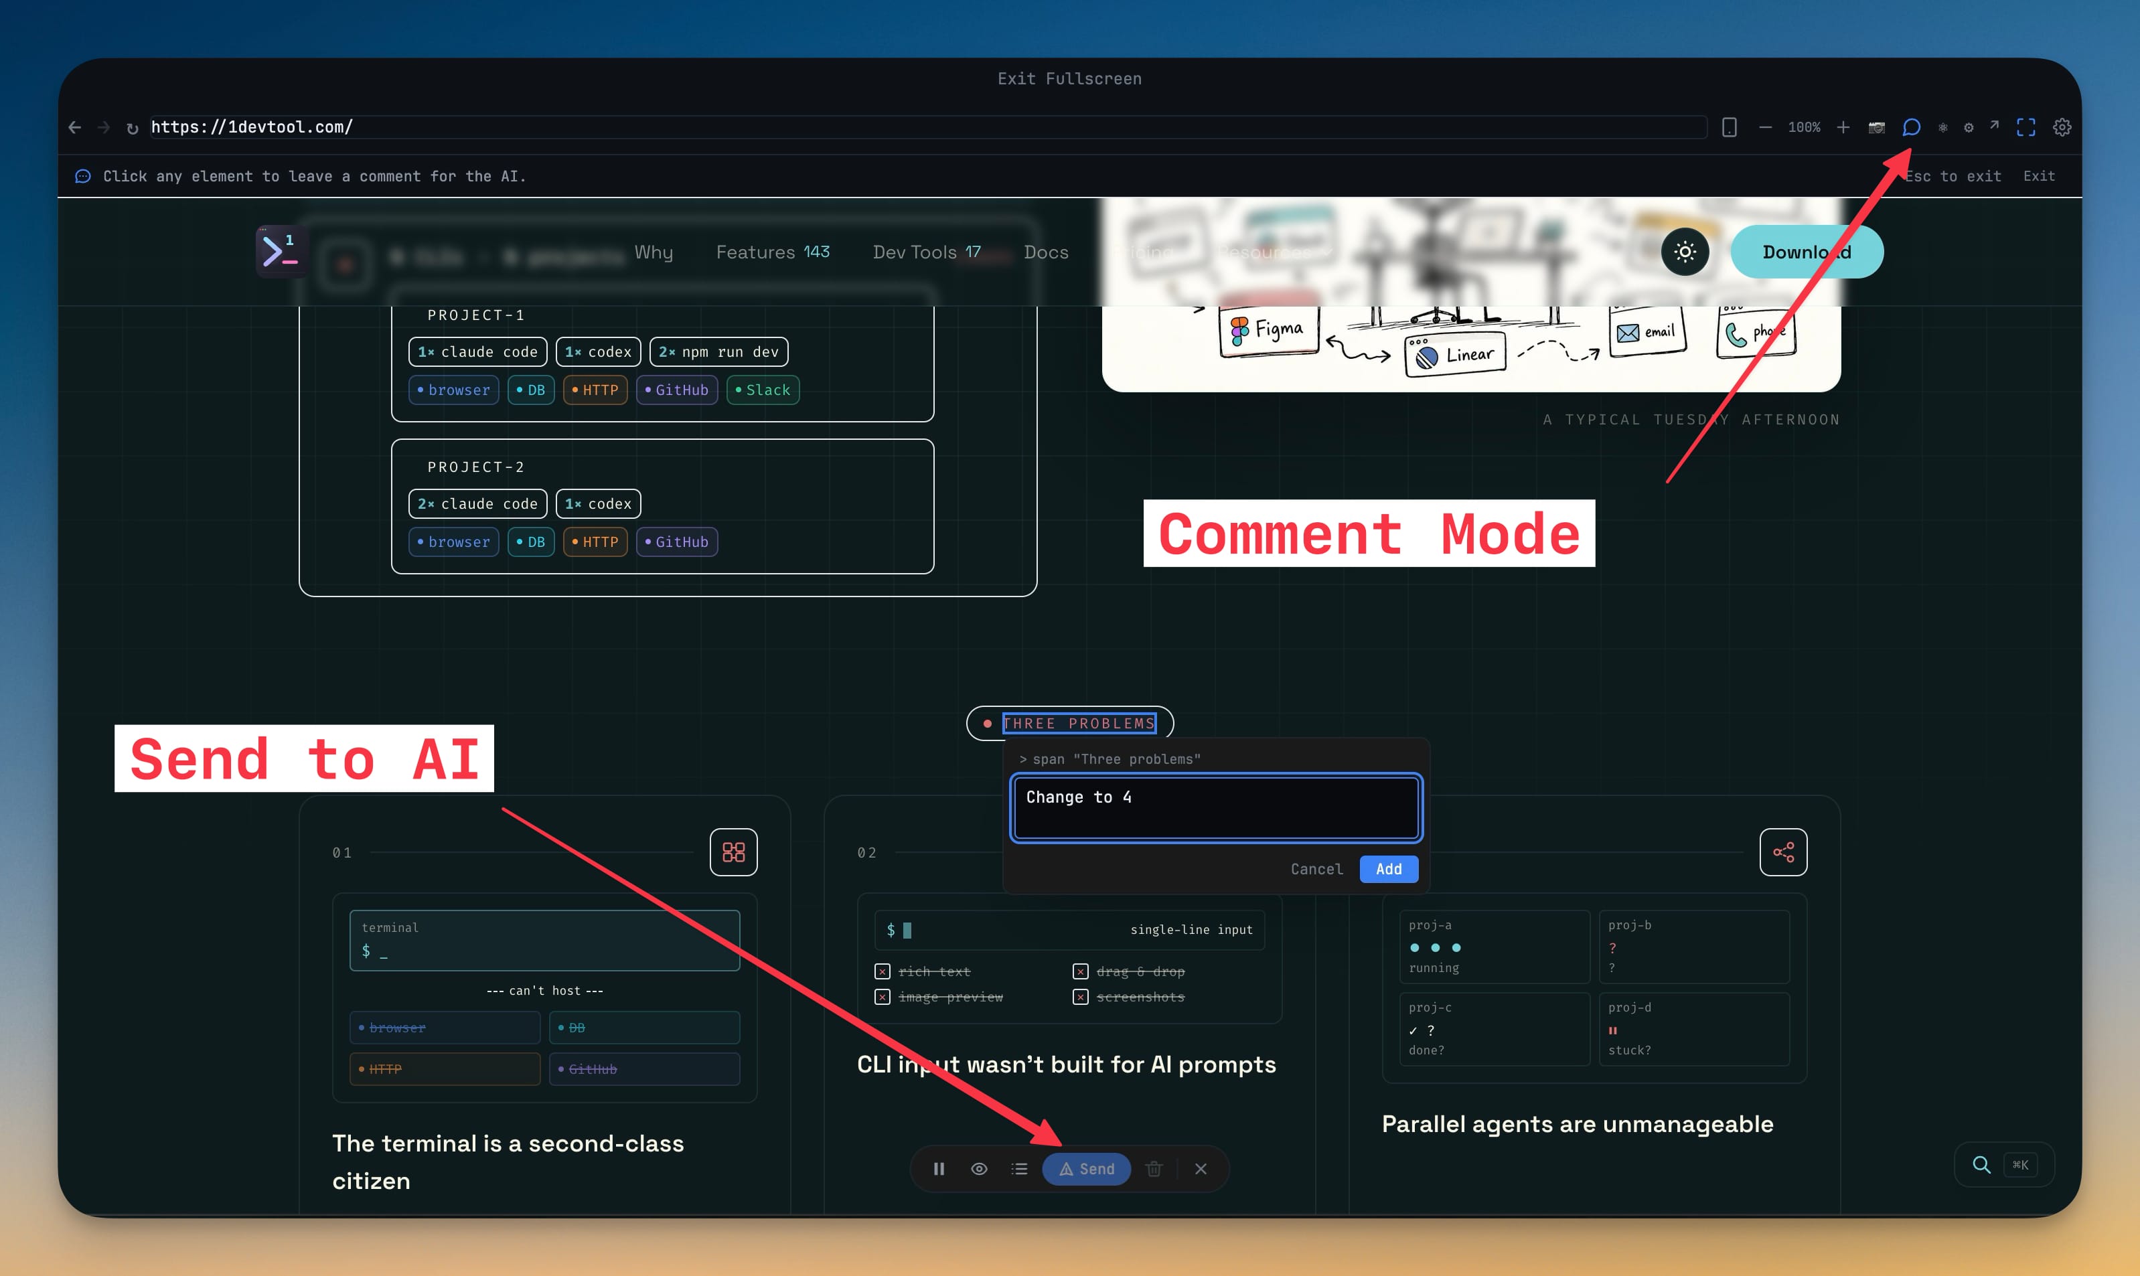Click the proj-c done tile
The height and width of the screenshot is (1276, 2140).
pyautogui.click(x=1495, y=1028)
